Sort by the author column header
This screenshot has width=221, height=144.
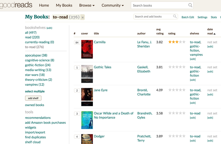point(141,33)
